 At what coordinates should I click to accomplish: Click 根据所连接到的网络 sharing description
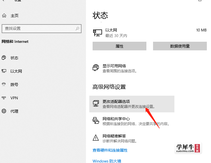136,124
